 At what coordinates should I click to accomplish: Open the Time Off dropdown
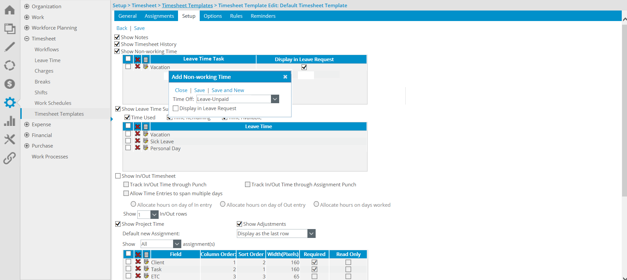[x=275, y=99]
